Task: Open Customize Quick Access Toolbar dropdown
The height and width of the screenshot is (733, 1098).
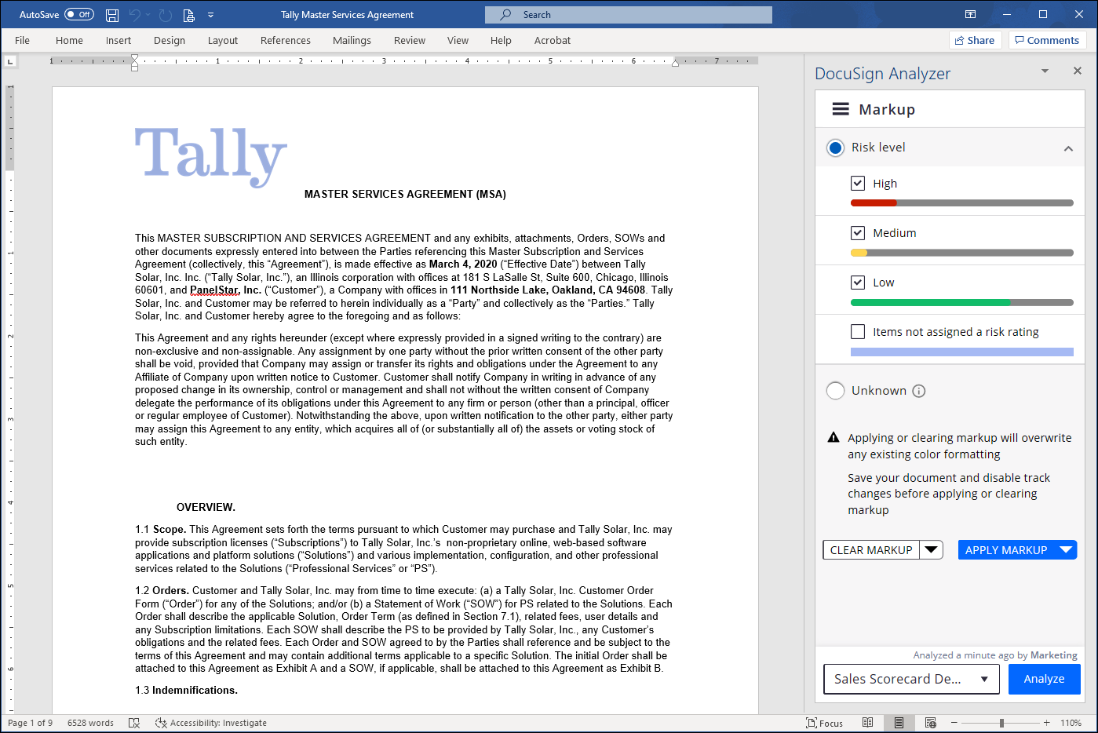Action: pyautogui.click(x=210, y=15)
